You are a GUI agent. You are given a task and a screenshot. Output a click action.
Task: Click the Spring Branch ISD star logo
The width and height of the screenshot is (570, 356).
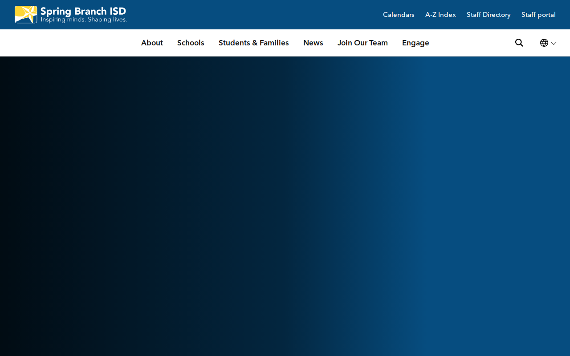[x=26, y=15]
